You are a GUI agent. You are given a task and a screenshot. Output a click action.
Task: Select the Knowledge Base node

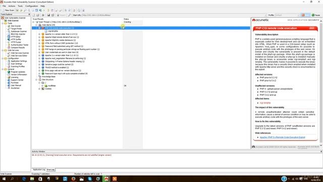(48, 76)
